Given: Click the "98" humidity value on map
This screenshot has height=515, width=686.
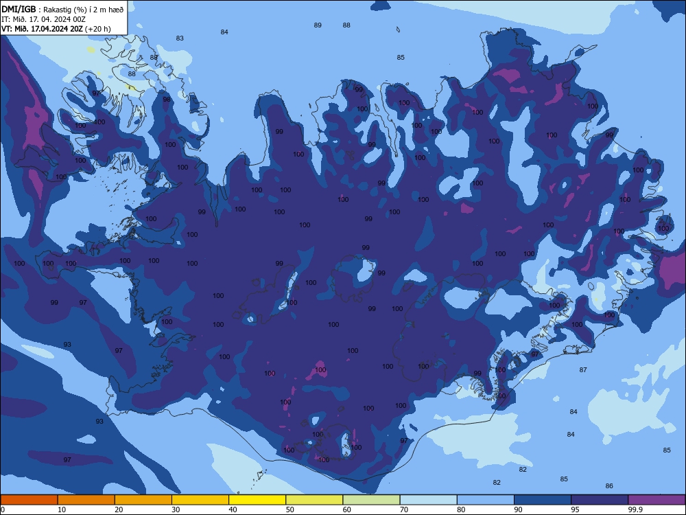Looking at the screenshot, I should point(167,100).
